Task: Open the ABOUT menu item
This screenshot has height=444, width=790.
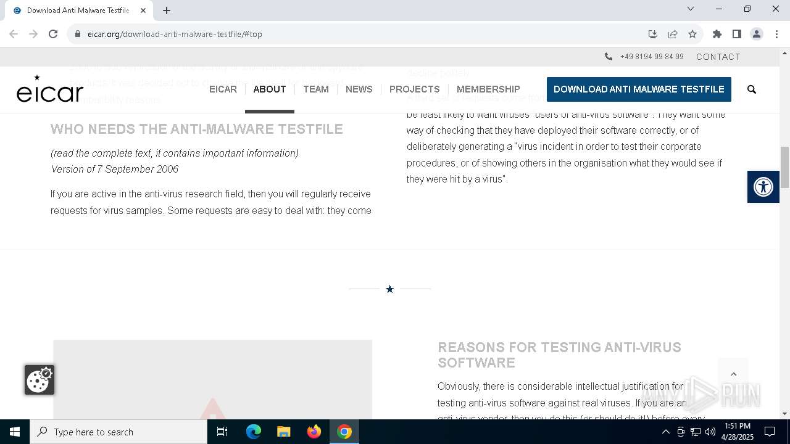Action: point(270,89)
